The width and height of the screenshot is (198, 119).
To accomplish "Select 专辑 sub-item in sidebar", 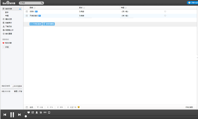I will 7,16.
